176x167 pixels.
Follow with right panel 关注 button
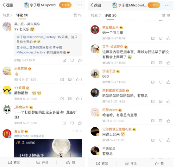154,5
